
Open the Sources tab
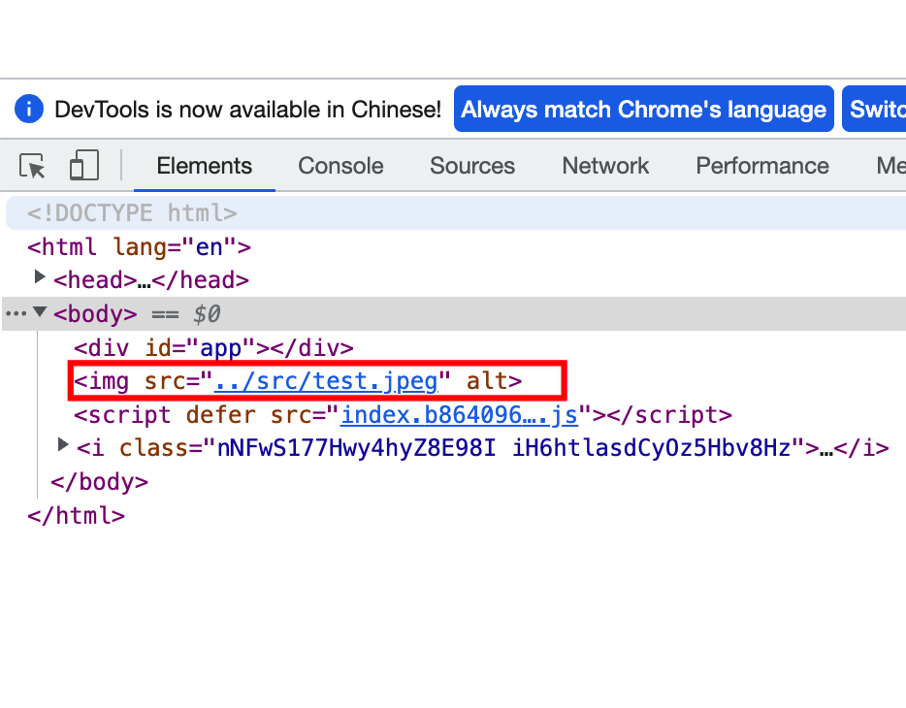point(472,166)
